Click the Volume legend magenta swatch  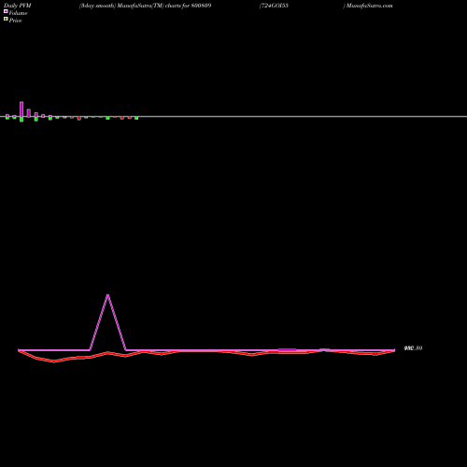6,11
